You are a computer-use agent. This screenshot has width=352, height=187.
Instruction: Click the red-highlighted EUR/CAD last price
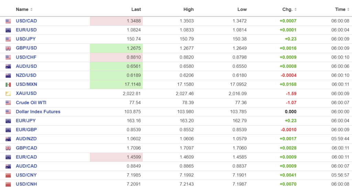(x=134, y=157)
